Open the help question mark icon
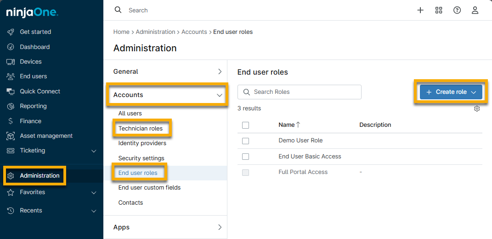This screenshot has height=239, width=492. pos(457,10)
